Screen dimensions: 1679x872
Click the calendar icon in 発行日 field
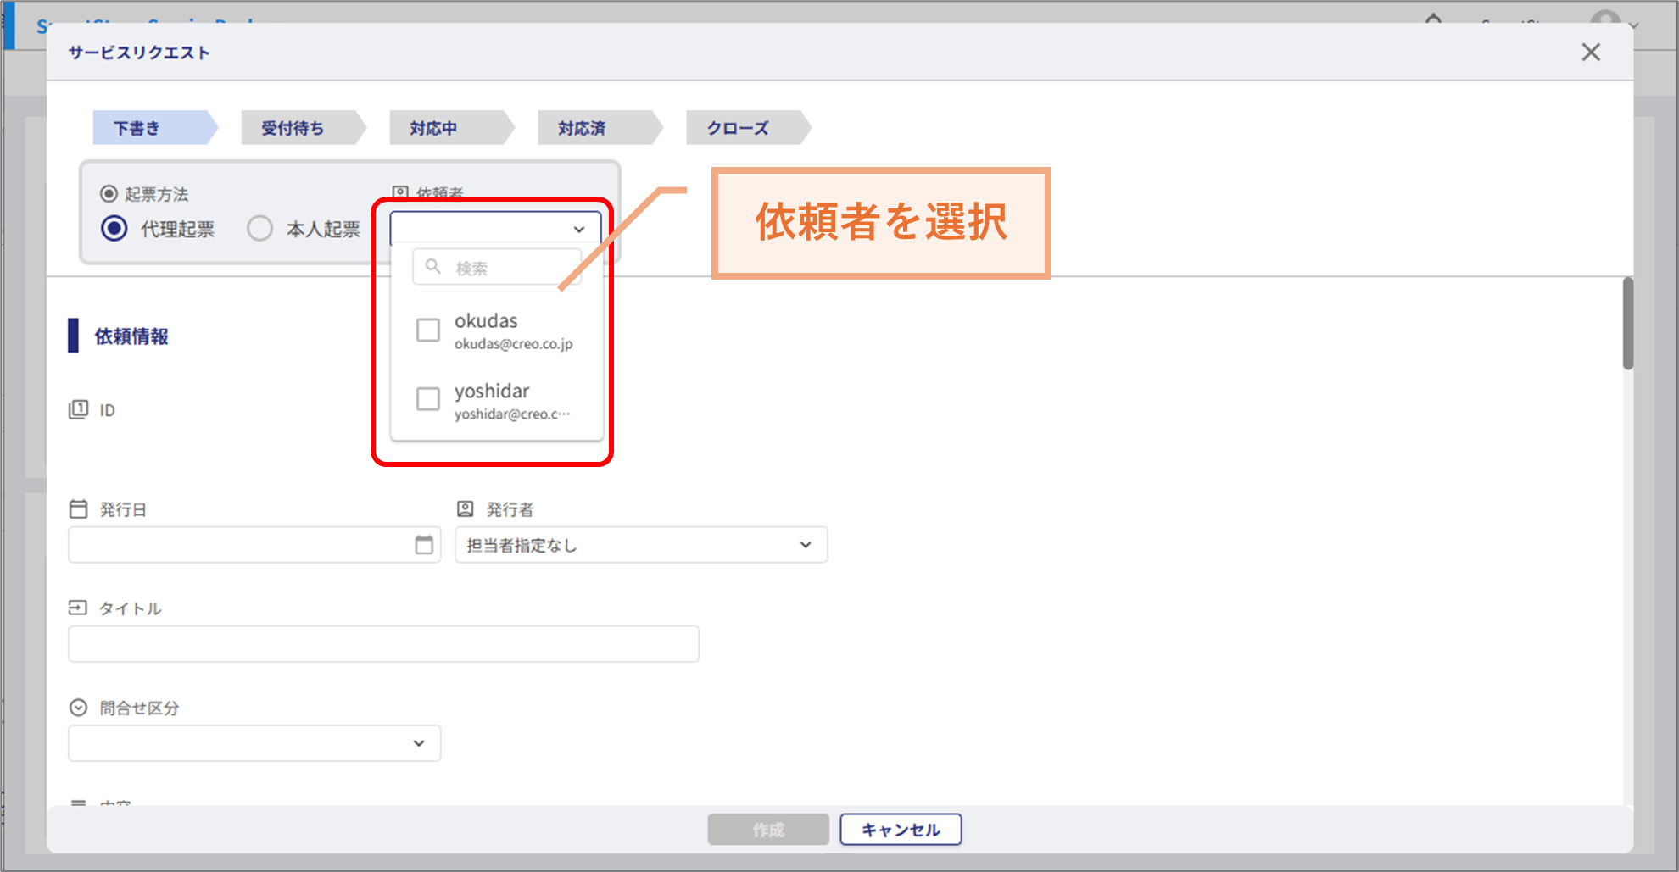pos(424,545)
